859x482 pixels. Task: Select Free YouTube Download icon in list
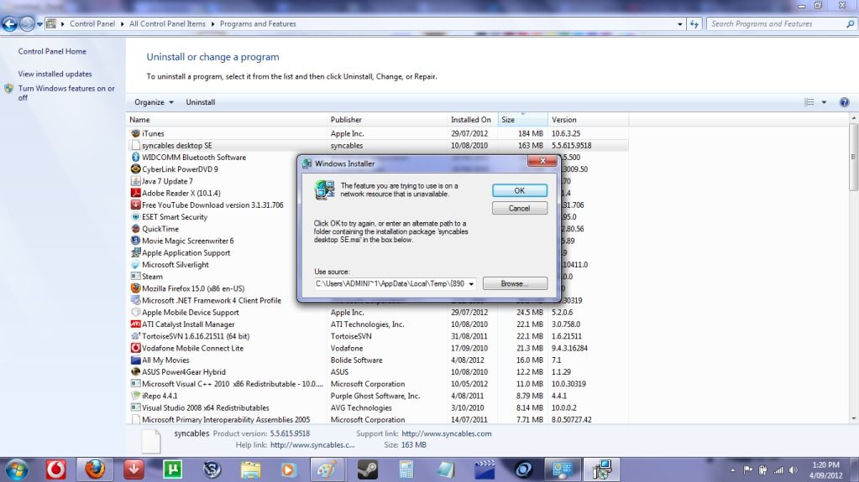click(135, 205)
